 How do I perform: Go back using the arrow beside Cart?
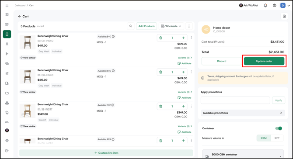pyautogui.click(x=19, y=17)
